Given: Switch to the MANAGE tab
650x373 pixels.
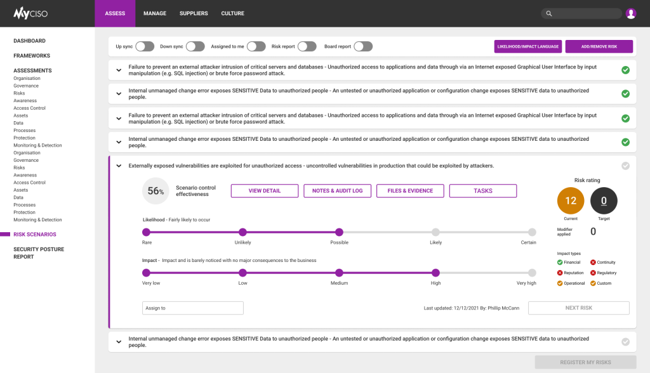Looking at the screenshot, I should pos(154,13).
